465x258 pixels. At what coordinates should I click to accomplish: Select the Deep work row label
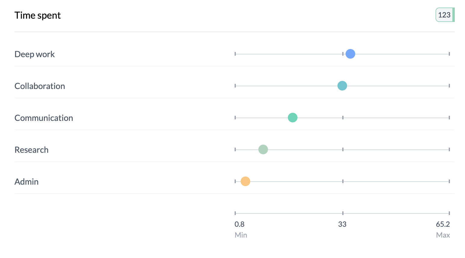coord(35,54)
